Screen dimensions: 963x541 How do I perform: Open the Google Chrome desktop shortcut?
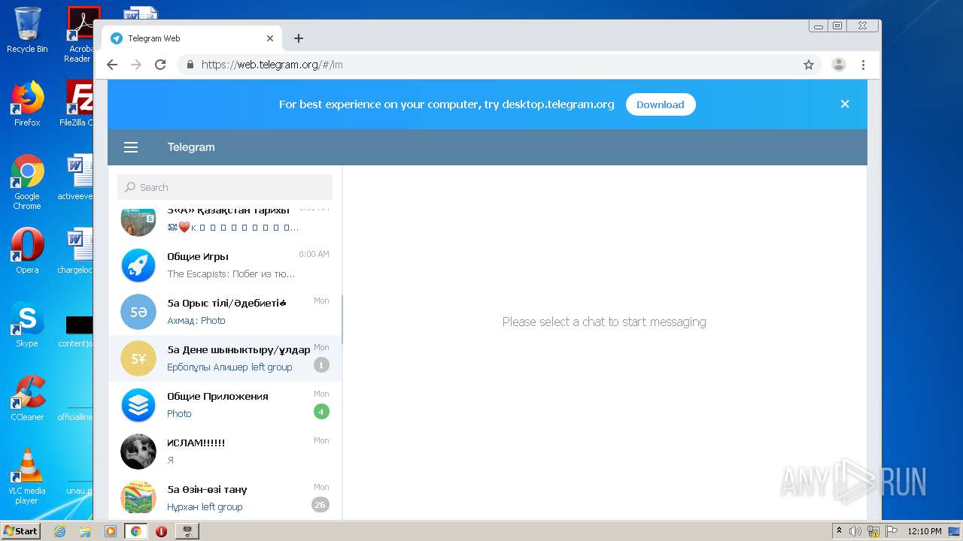tap(27, 182)
